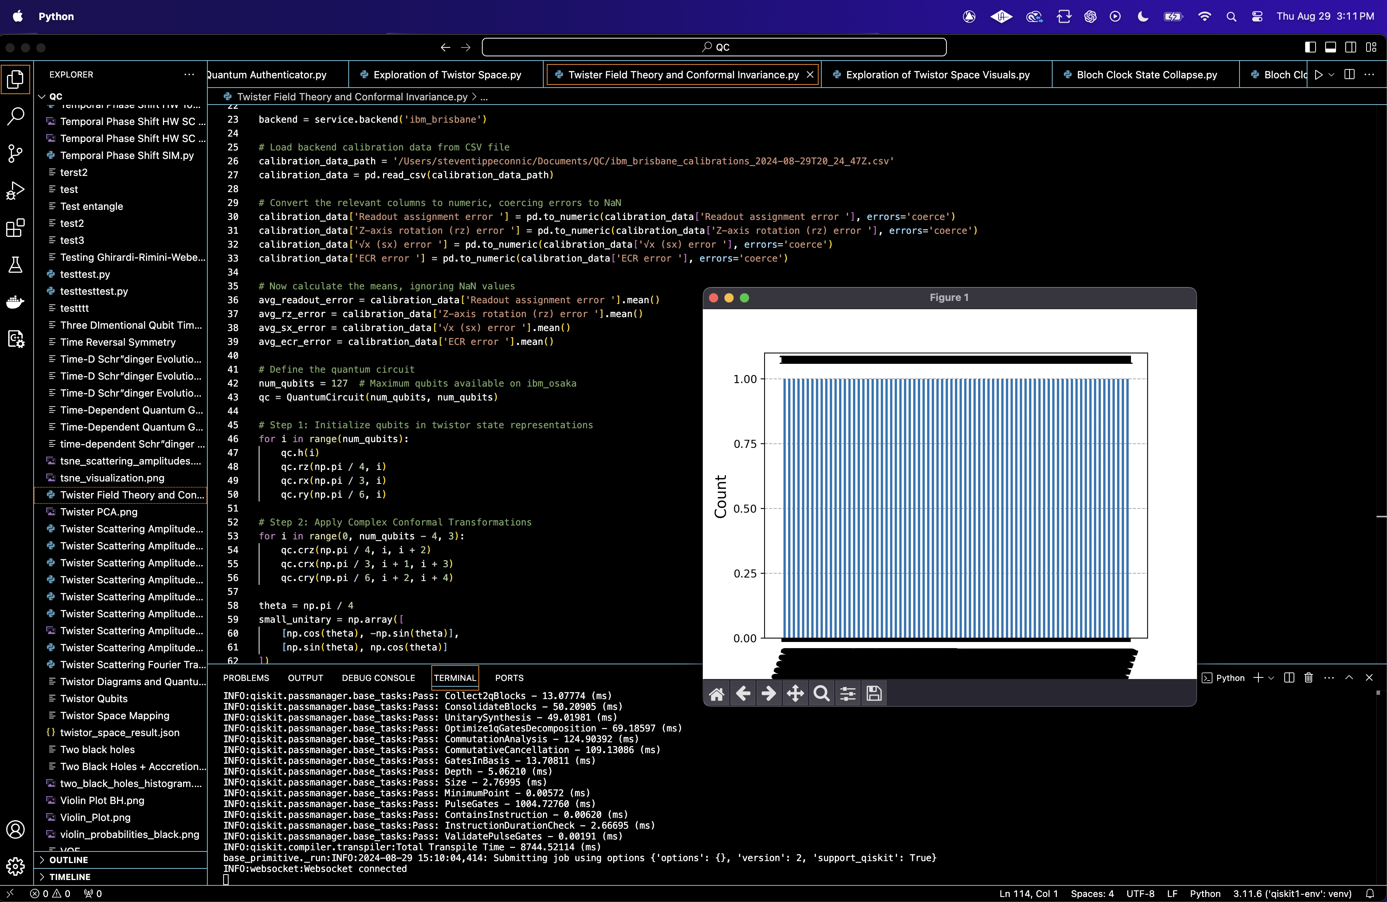Click Ln 114, Col 1 in status bar
This screenshot has height=902, width=1387.
[1029, 894]
